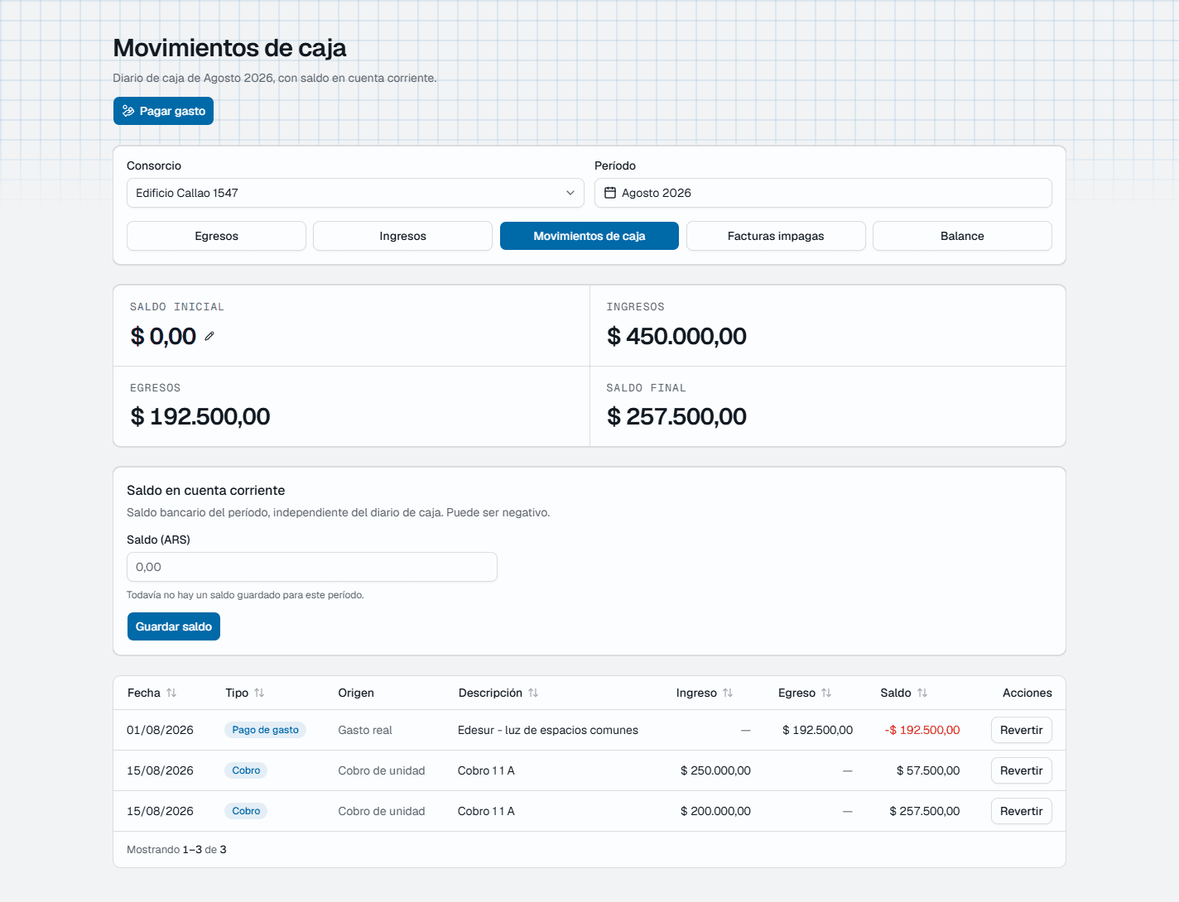Click the Pago de gasto badge
Image resolution: width=1179 pixels, height=902 pixels.
(265, 730)
